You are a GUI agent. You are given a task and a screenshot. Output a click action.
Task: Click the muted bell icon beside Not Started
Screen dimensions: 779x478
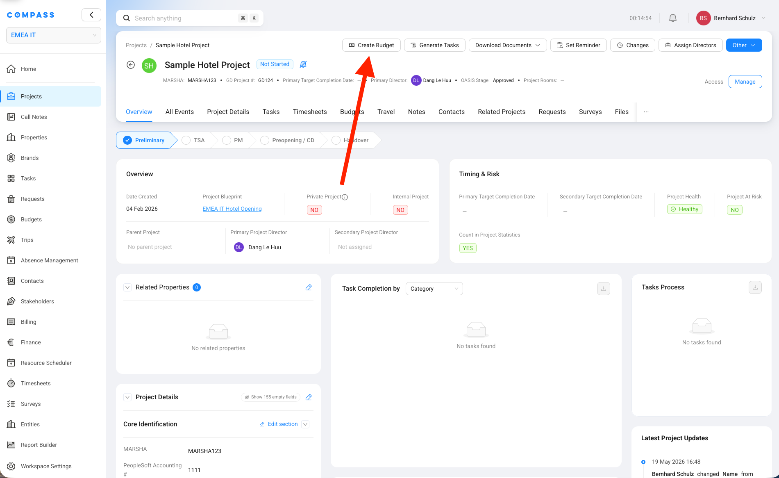click(x=303, y=64)
